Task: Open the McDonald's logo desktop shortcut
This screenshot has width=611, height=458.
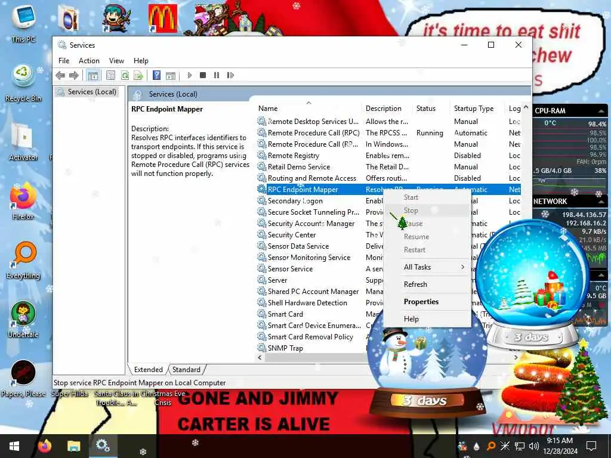Action: tap(162, 18)
